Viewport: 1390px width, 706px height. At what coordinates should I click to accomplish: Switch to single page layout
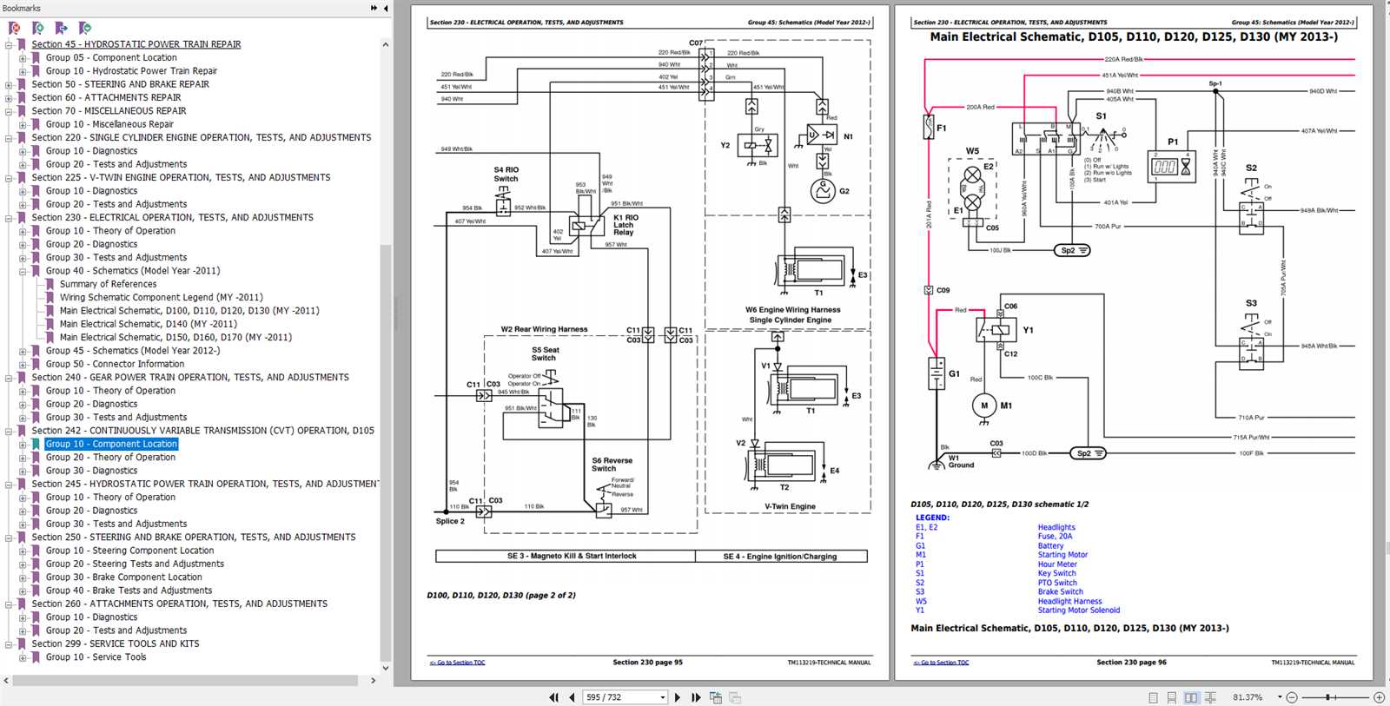(1153, 697)
